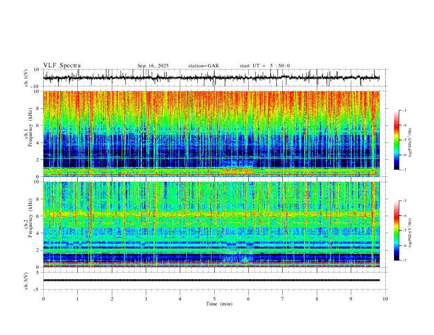This screenshot has width=434, height=335.
Task: Click the "6" kHz tick on ch.2 frequency axis
Action: pyautogui.click(x=38, y=216)
